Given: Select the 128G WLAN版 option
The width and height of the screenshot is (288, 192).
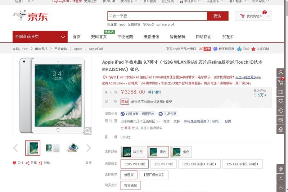Looking at the screenshot, I should (134, 164).
